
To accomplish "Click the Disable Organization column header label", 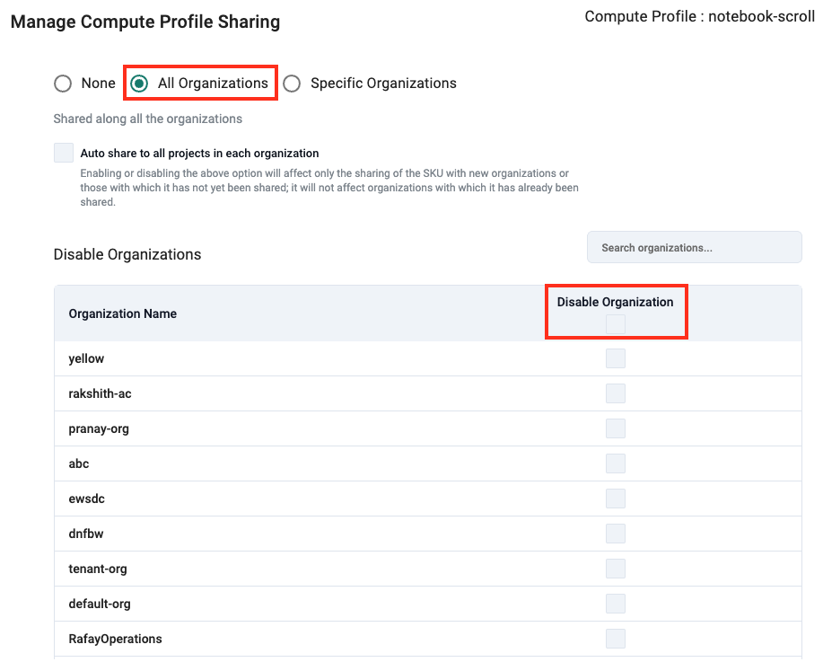I will [x=615, y=302].
